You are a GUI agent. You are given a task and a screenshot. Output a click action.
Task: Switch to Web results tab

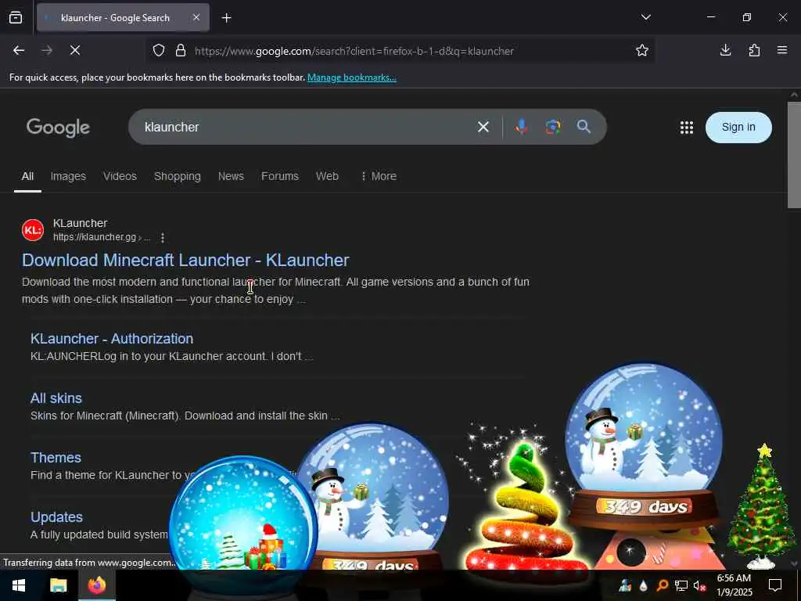[327, 176]
